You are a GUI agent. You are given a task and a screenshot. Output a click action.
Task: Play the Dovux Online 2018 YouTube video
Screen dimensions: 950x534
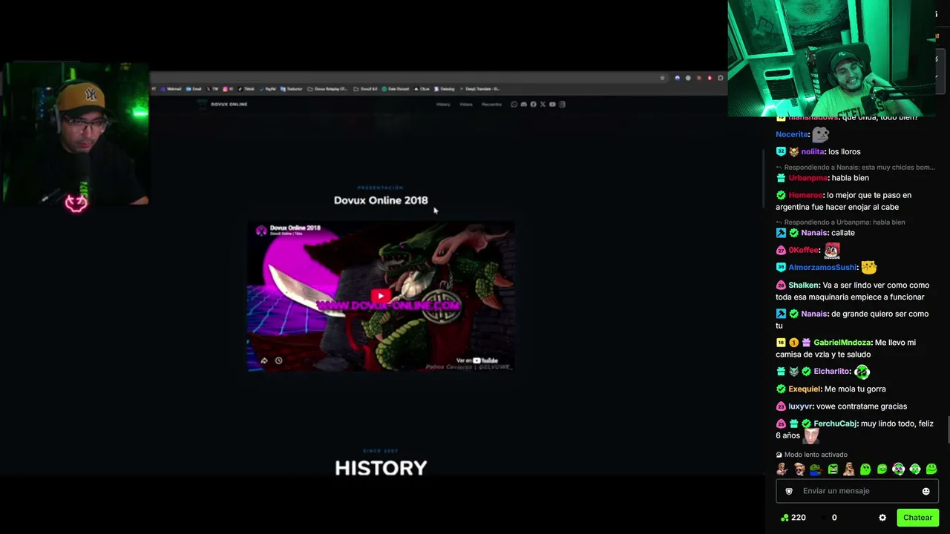[x=381, y=296]
